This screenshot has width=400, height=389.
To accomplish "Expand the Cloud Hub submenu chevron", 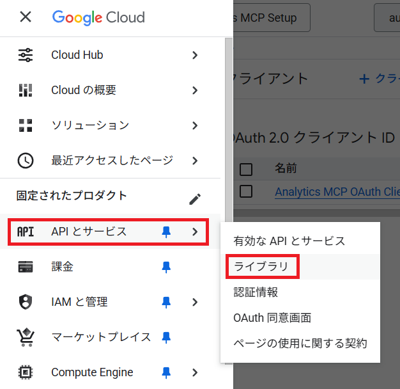I will 195,55.
